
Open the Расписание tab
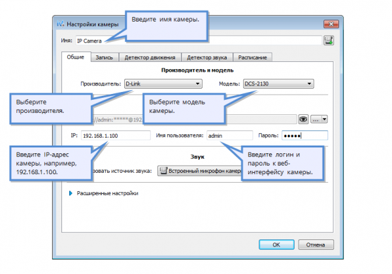[x=252, y=57]
